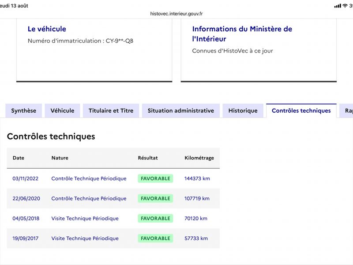Click the date 19/09/2017
Image resolution: width=353 pixels, height=265 pixels.
26,238
